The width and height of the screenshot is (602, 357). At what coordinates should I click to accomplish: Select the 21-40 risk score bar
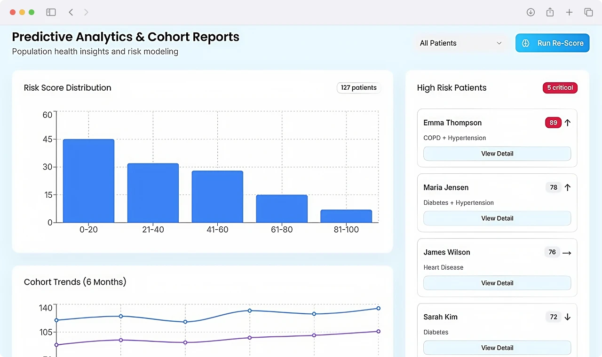(153, 193)
